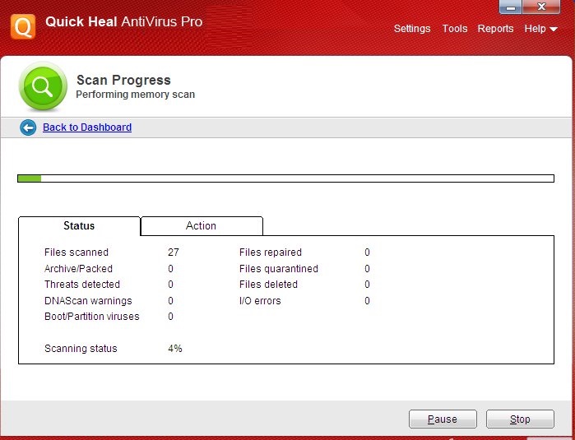Screen dimensions: 575x440
Task: Open the Tools menu
Action: click(455, 29)
